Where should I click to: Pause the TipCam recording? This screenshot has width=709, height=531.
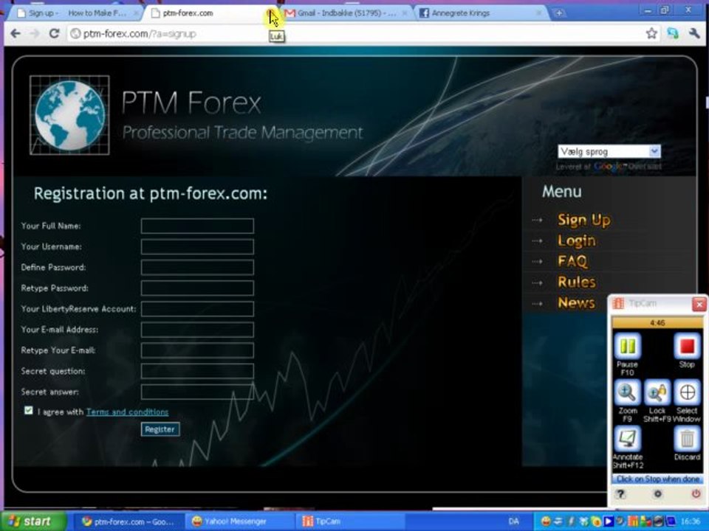tap(627, 347)
